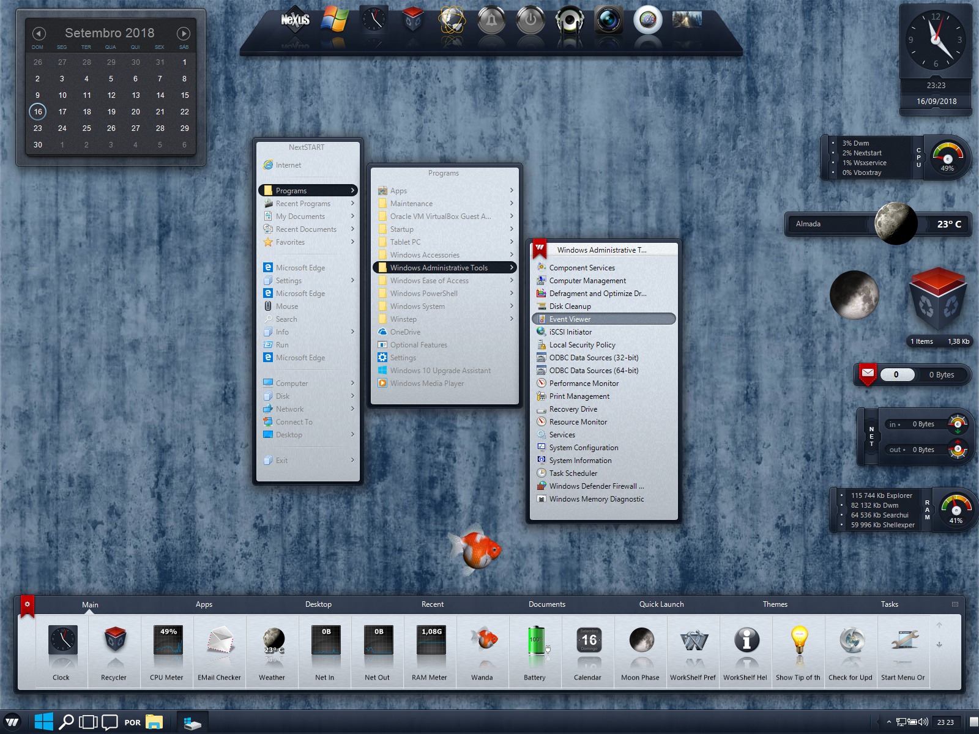
Task: Expand the Apps folder in Programs
Action: coord(445,191)
